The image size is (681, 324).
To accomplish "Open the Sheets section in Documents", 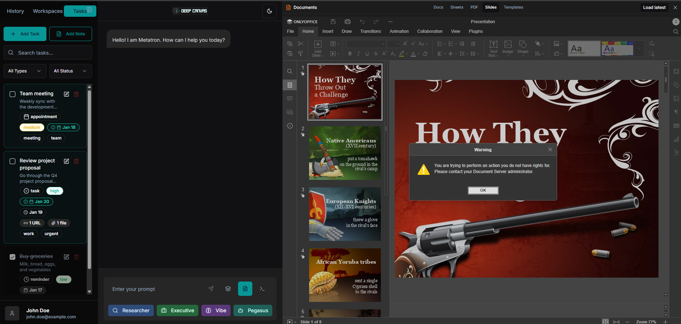I will (456, 7).
